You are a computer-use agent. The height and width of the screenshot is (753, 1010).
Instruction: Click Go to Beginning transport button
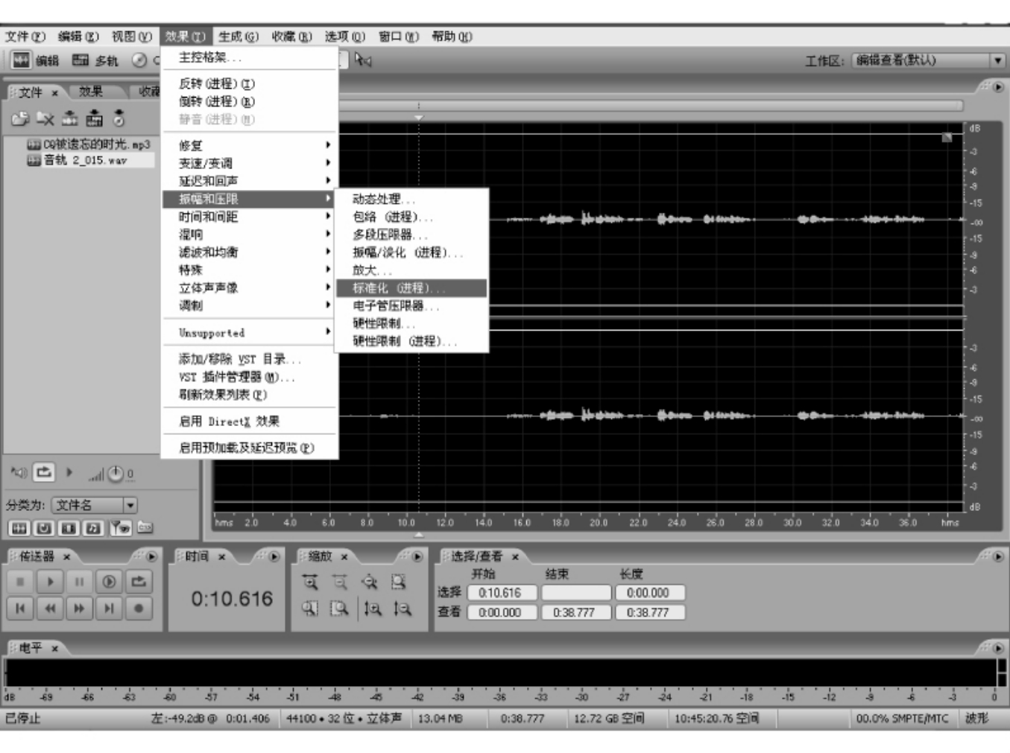tap(20, 609)
